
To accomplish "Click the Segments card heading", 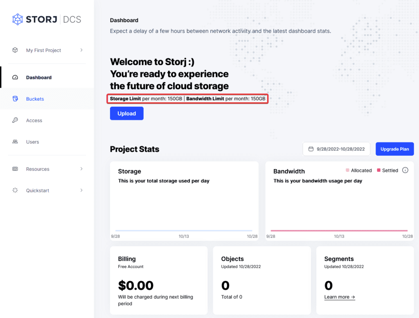I will click(x=339, y=259).
